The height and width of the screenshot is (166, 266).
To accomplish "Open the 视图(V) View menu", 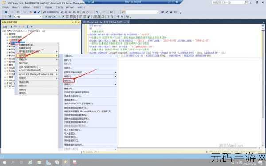I will click(x=26, y=7).
